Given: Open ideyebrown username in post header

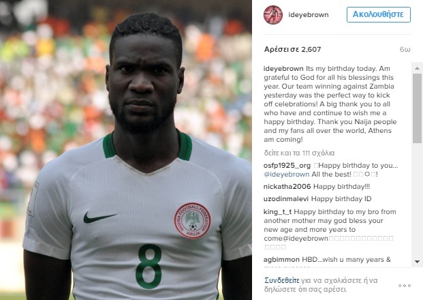Looking at the screenshot, I should tap(309, 14).
